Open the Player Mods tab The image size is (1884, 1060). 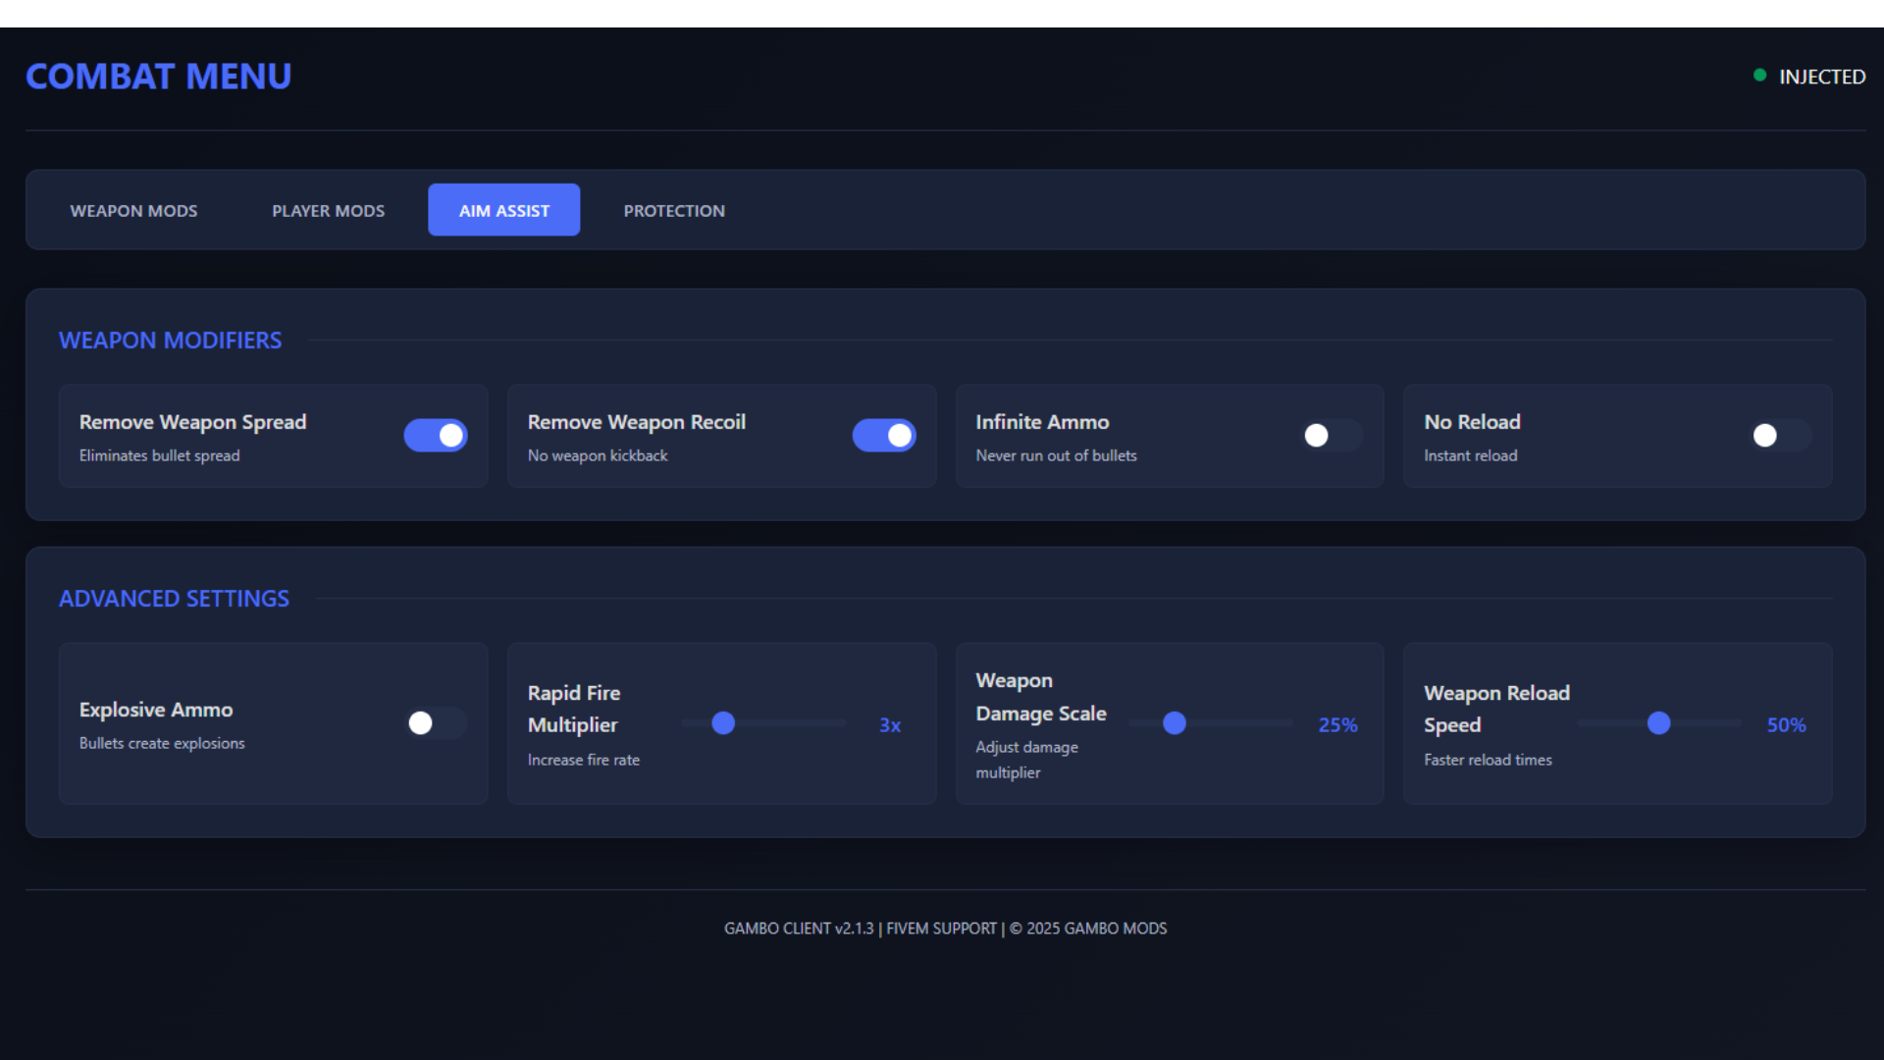coord(328,210)
